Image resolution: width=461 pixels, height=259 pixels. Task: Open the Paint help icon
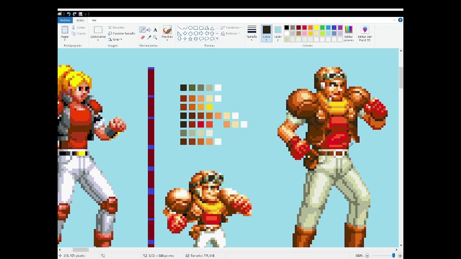point(400,20)
